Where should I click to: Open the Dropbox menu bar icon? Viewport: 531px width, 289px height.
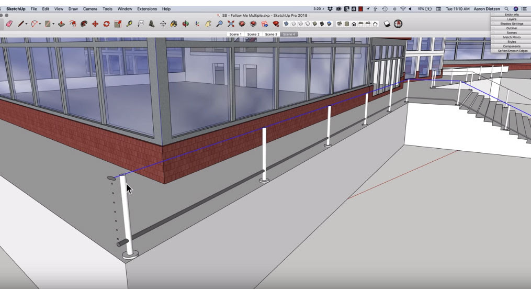[330, 9]
